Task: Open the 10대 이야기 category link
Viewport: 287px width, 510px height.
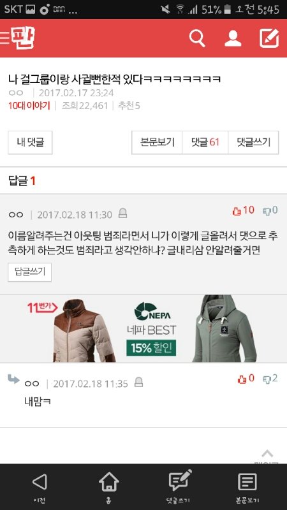Action: click(x=29, y=106)
